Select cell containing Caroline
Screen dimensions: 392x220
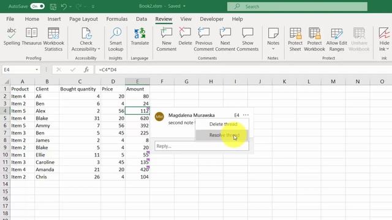coord(47,162)
